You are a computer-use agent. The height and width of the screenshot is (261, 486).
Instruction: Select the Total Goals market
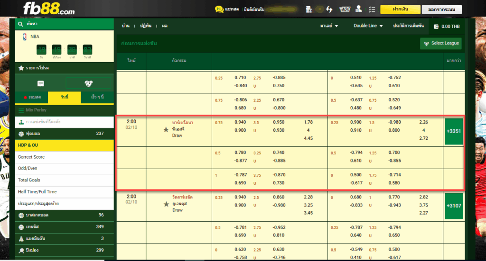coord(65,180)
